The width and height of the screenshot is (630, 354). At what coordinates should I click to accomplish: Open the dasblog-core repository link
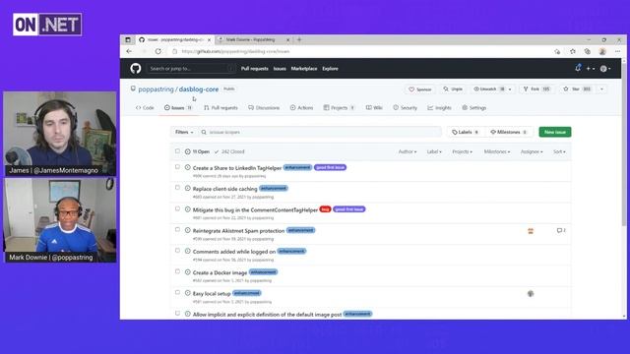[199, 89]
